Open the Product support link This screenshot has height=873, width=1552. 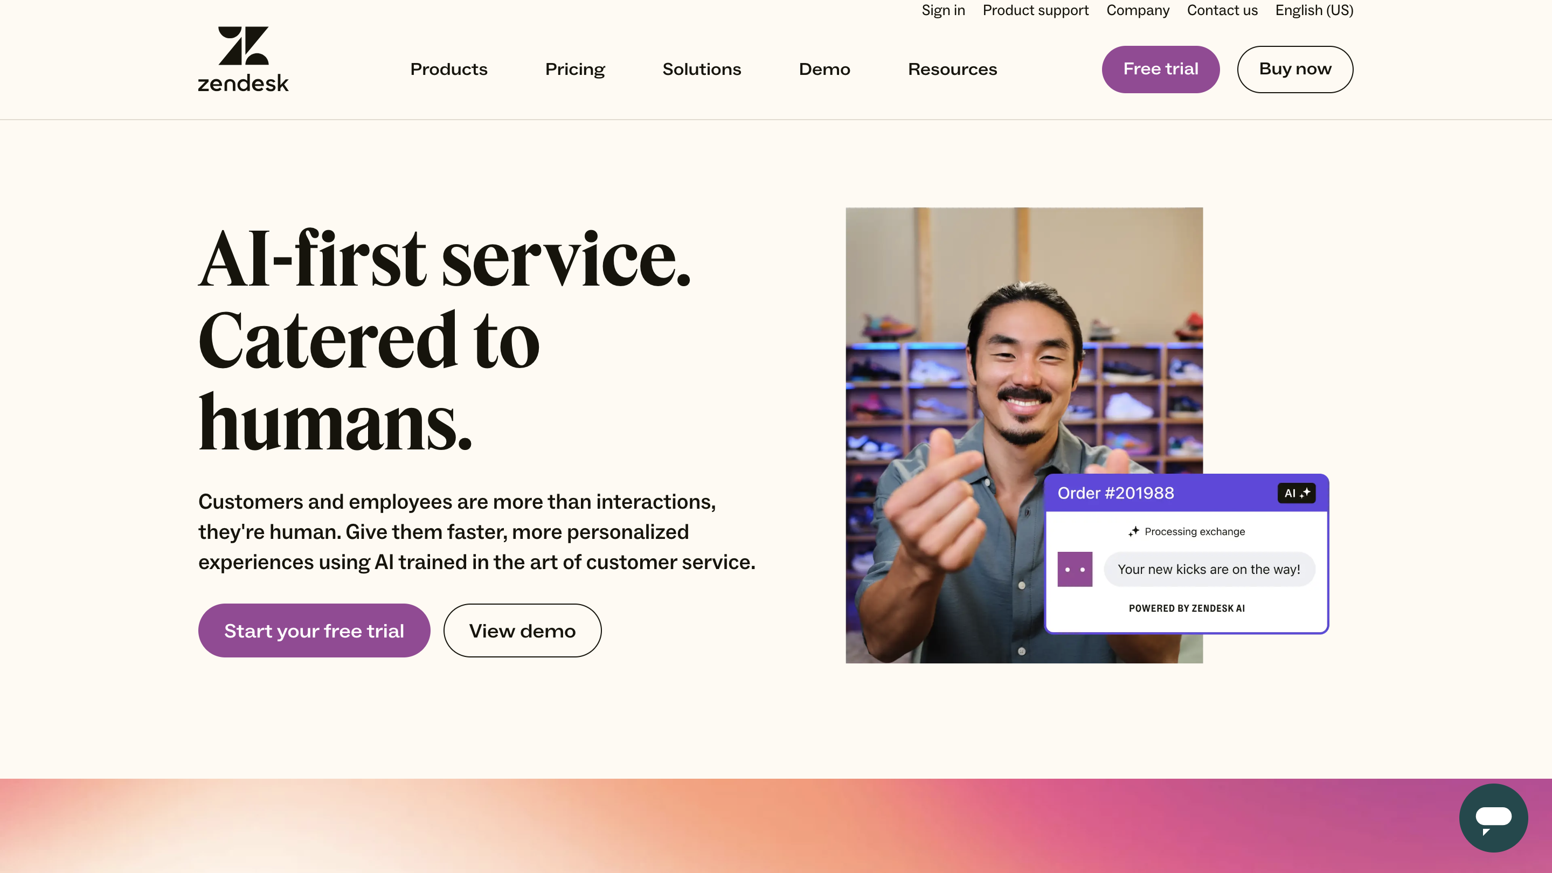[x=1035, y=10]
